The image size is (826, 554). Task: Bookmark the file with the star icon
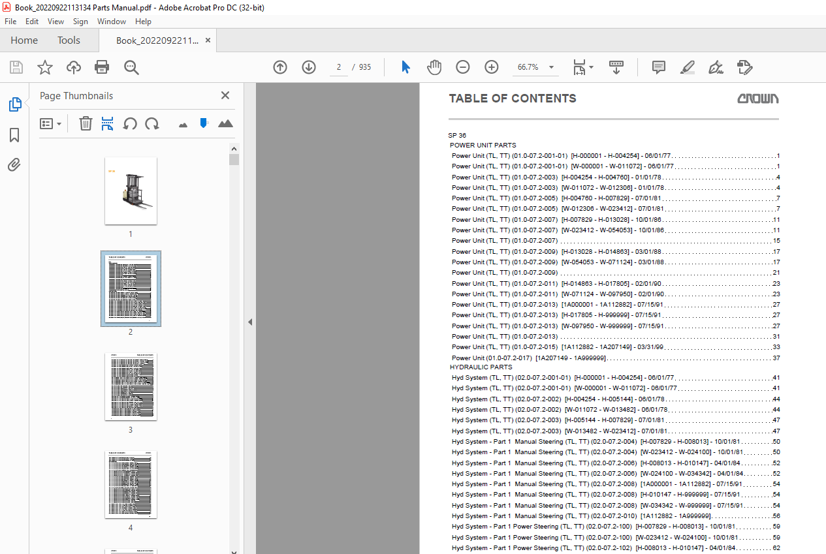[x=44, y=67]
